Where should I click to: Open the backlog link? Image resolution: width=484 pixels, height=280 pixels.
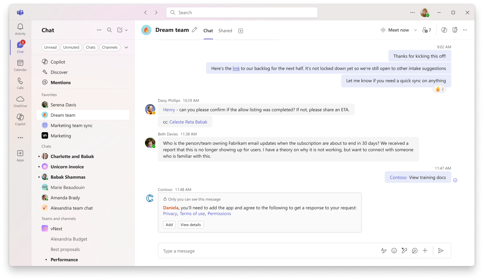point(236,68)
